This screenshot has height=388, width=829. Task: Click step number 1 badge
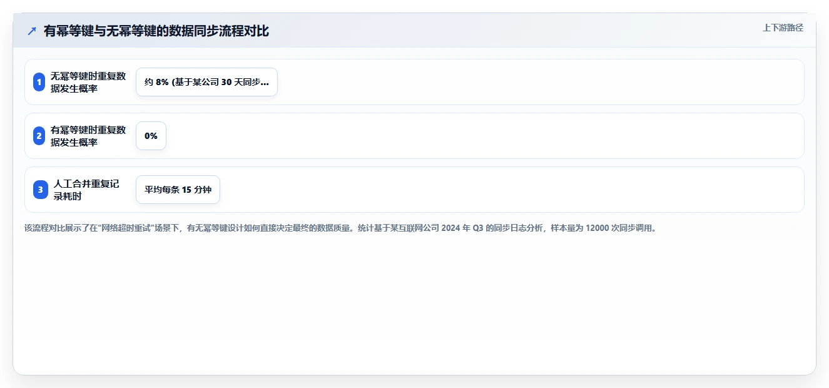(x=39, y=82)
